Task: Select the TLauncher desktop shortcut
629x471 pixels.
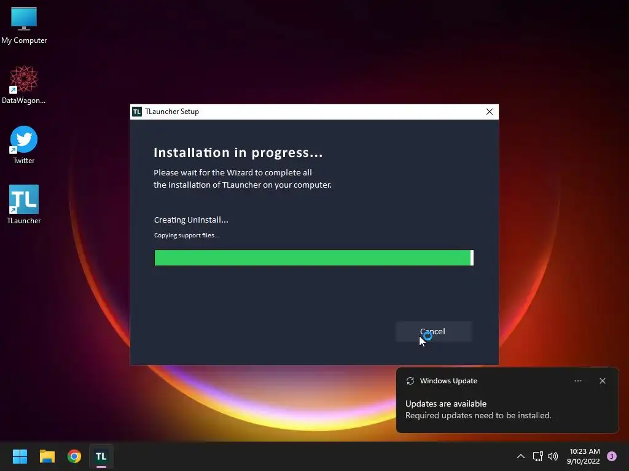Action: pos(24,204)
